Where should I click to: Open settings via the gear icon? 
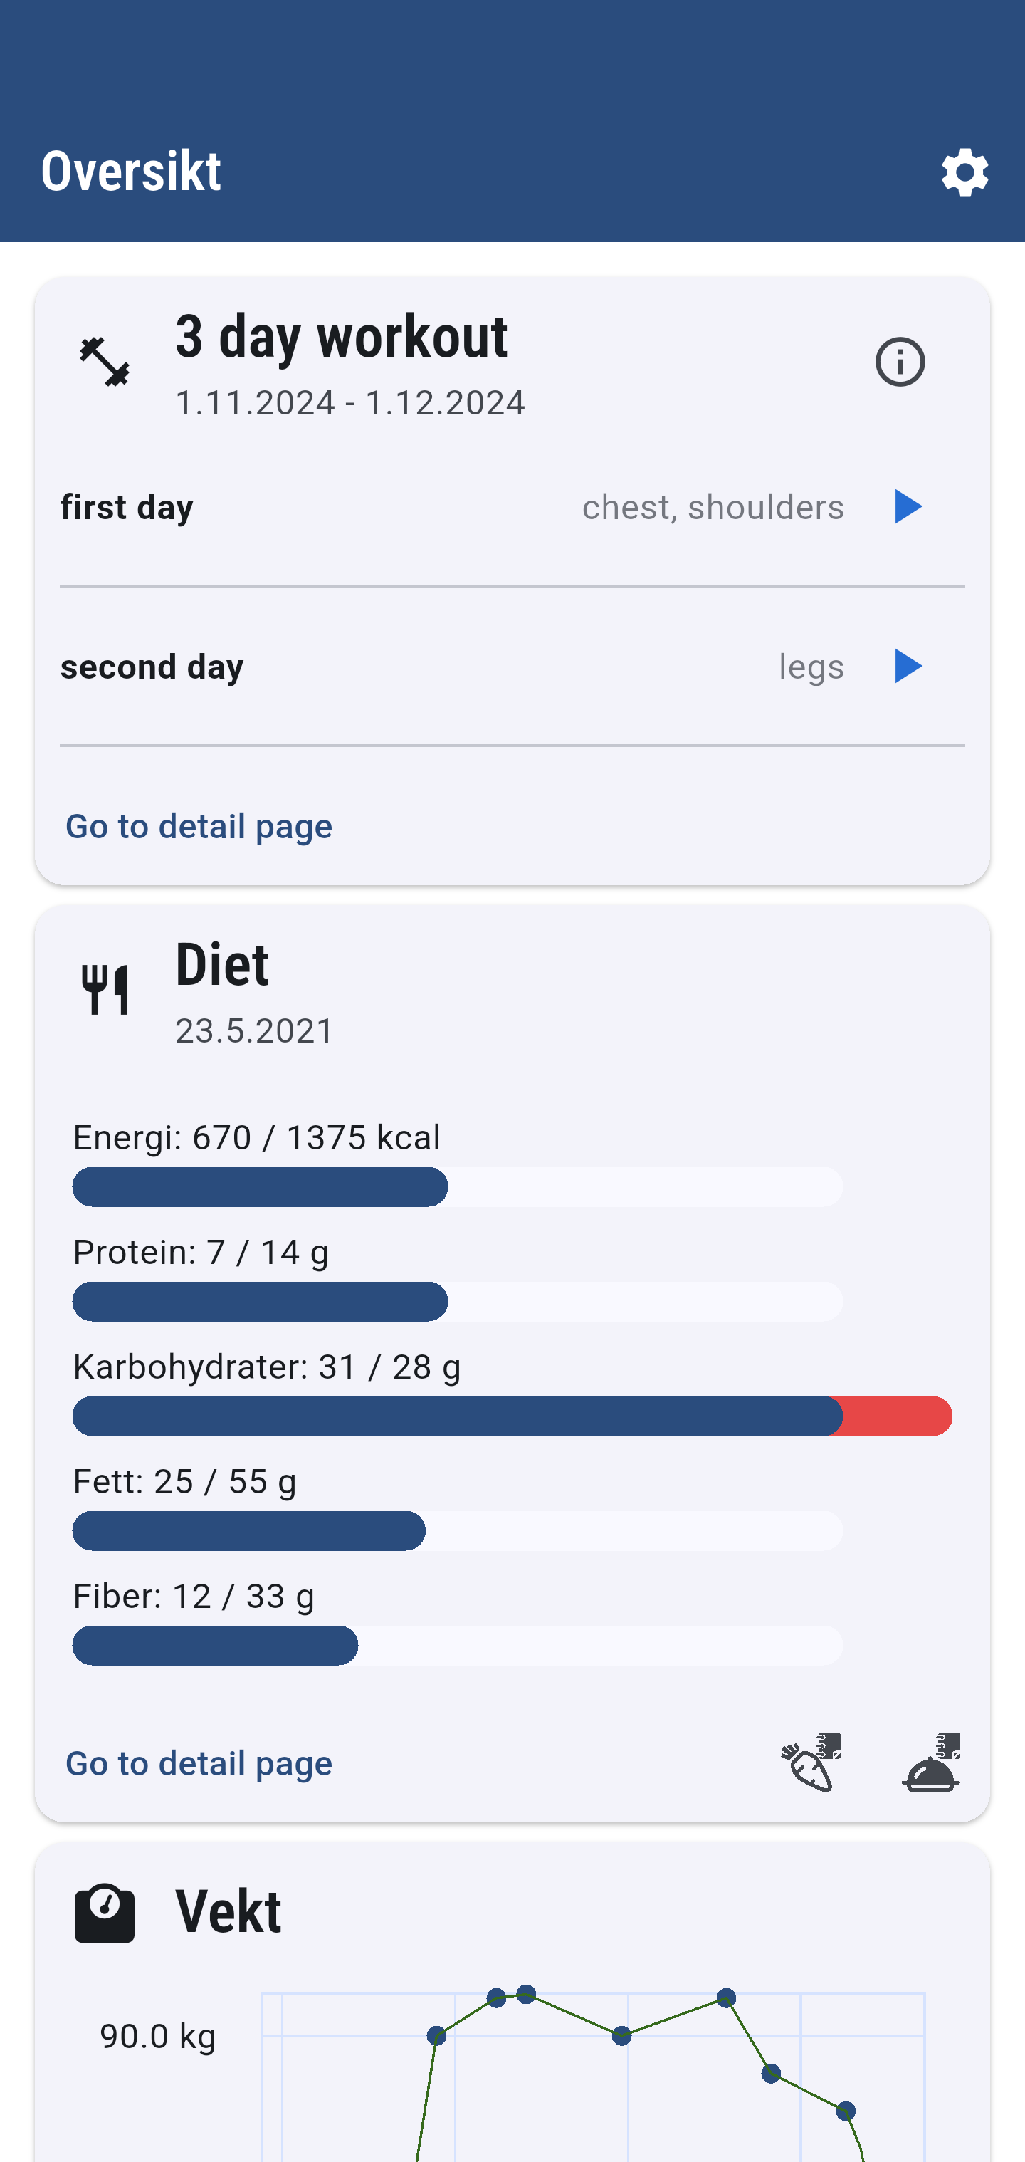(964, 172)
